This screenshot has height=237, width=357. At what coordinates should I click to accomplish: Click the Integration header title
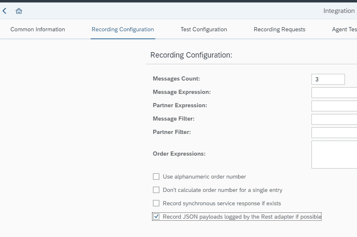pyautogui.click(x=339, y=11)
